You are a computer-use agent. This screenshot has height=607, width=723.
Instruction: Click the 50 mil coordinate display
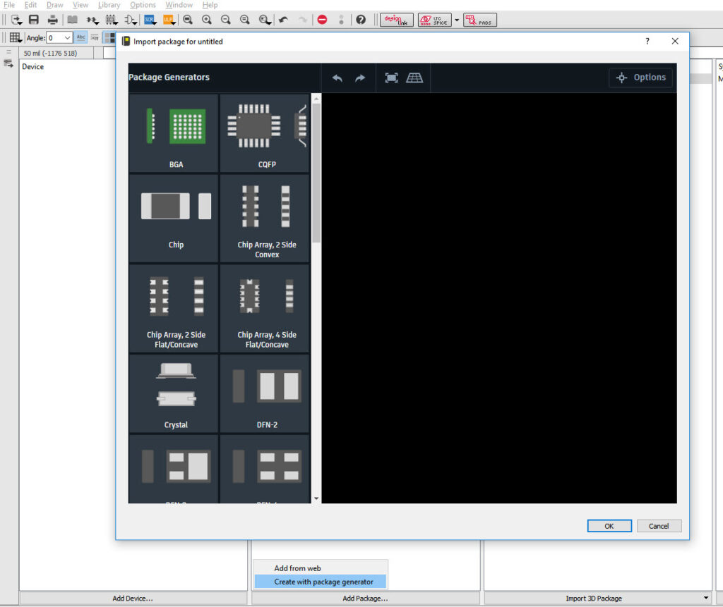point(50,54)
